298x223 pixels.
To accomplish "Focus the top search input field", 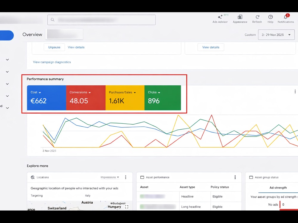I will [102, 20].
